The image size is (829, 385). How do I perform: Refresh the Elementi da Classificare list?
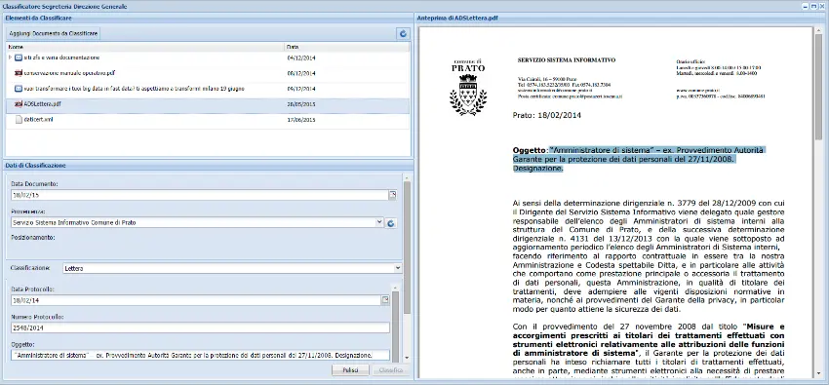pos(403,34)
